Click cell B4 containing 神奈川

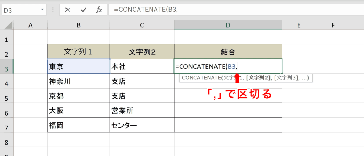pos(79,81)
